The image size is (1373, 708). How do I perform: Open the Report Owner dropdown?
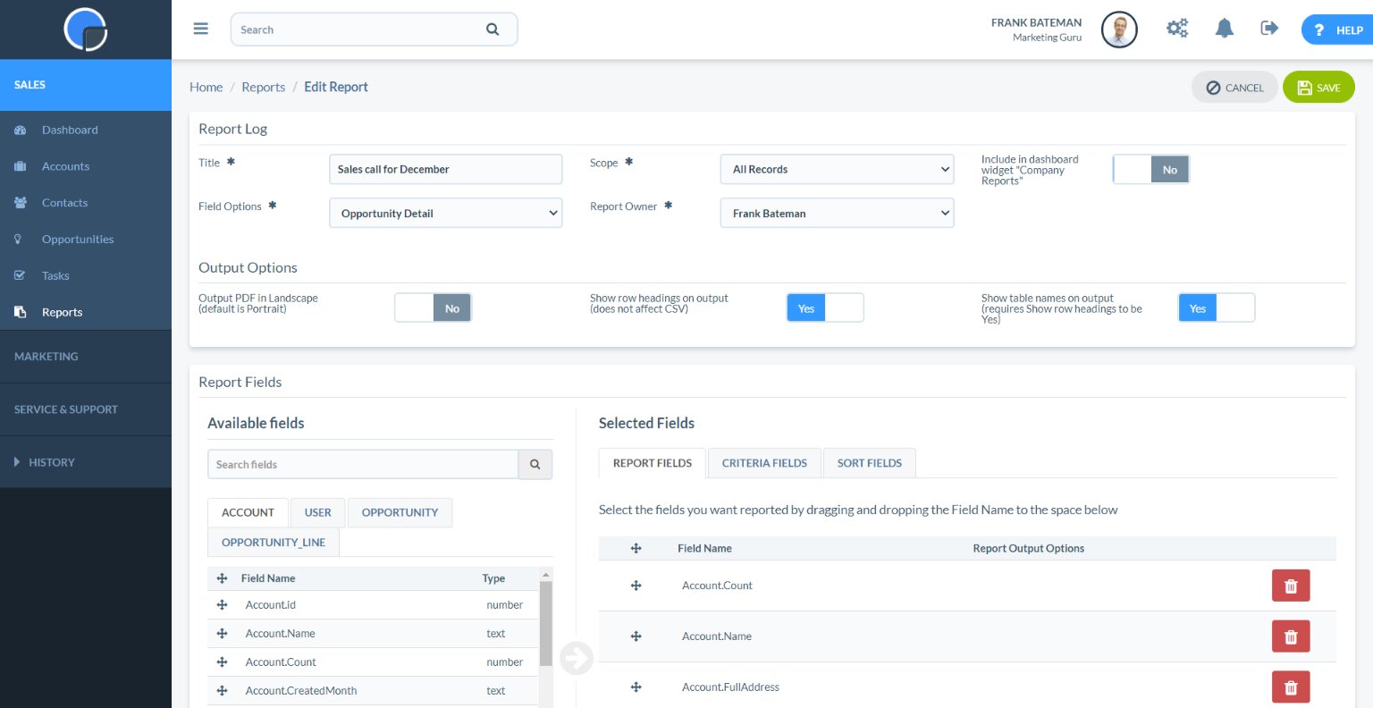point(837,214)
